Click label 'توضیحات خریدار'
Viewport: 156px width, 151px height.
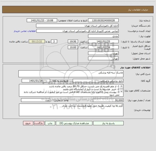[142, 110]
